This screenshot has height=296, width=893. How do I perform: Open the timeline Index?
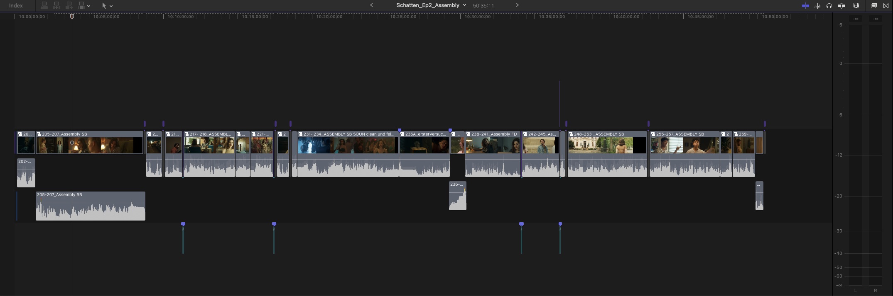pos(16,5)
